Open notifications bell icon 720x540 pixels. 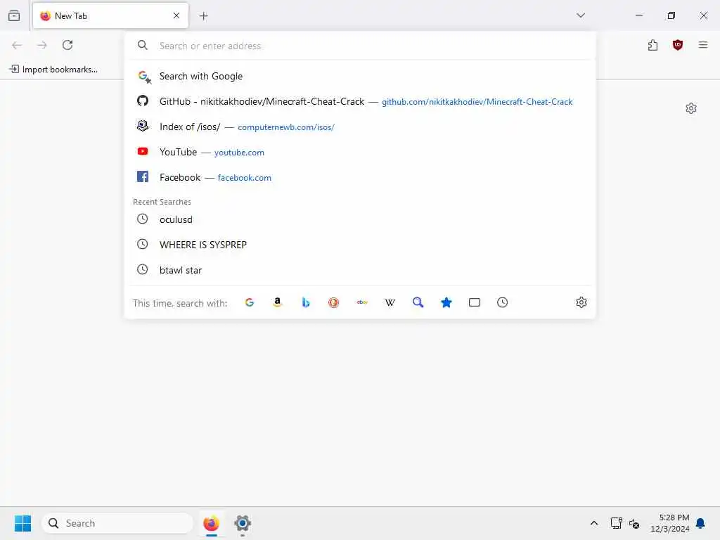click(x=701, y=523)
